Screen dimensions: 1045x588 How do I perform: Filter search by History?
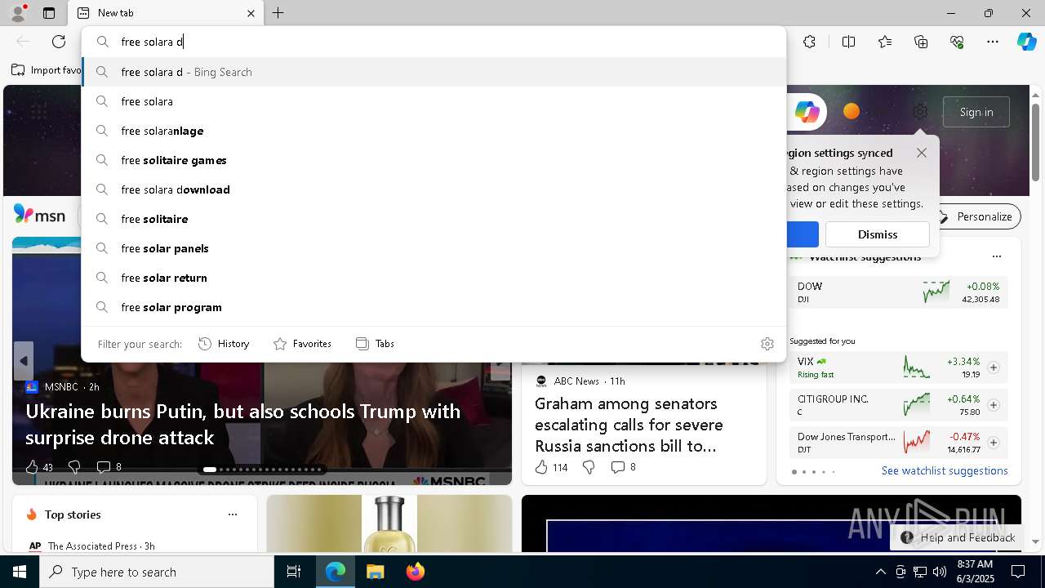(224, 344)
